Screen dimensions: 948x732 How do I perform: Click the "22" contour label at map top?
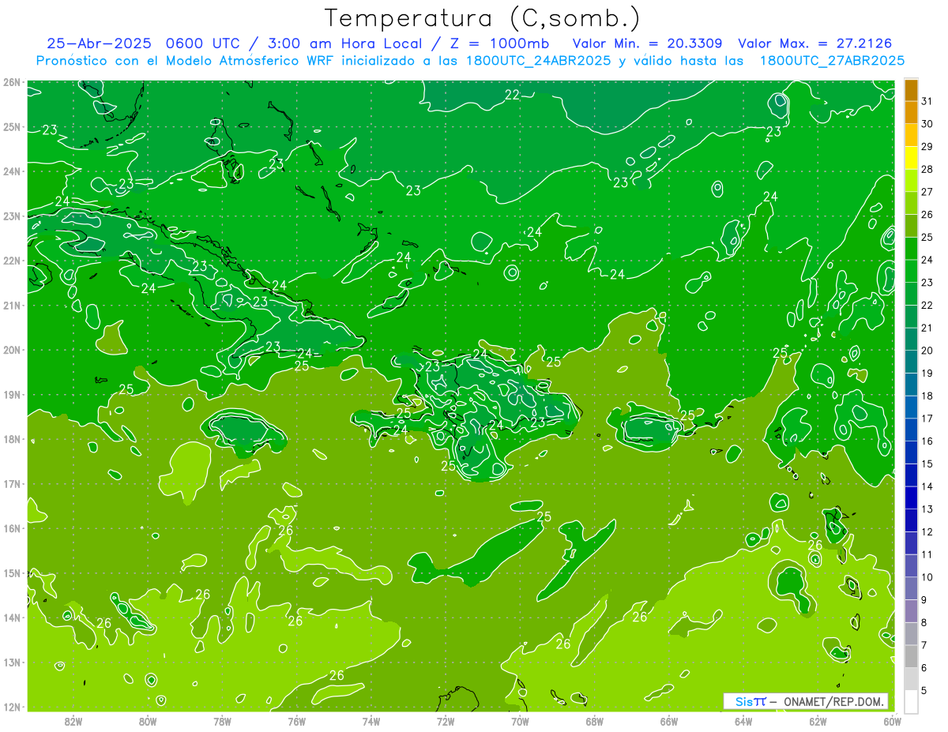pos(512,95)
